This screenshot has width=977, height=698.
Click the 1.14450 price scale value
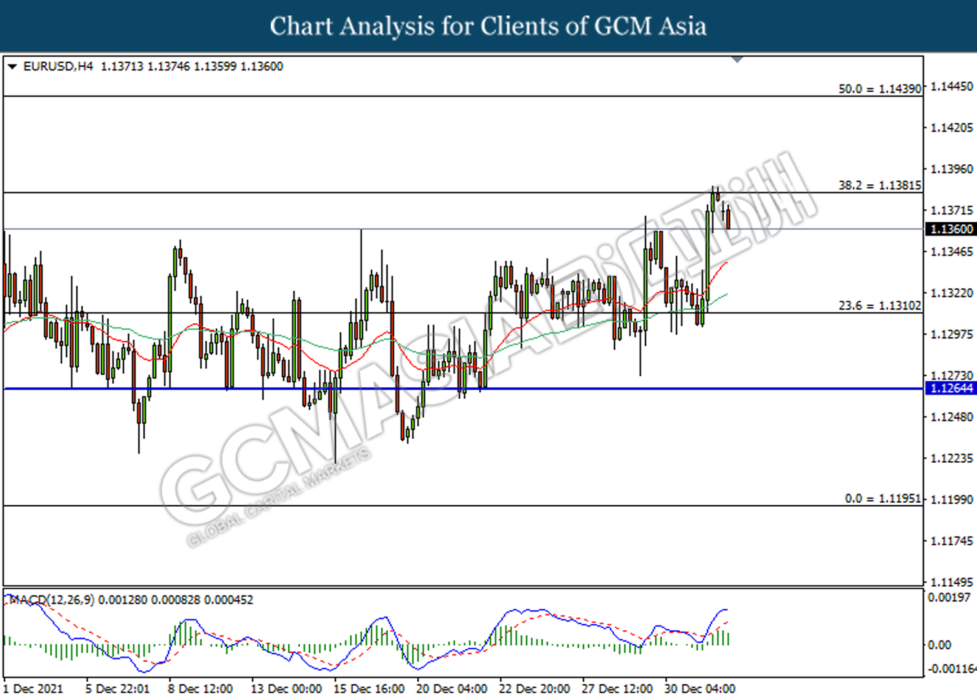pos(951,86)
